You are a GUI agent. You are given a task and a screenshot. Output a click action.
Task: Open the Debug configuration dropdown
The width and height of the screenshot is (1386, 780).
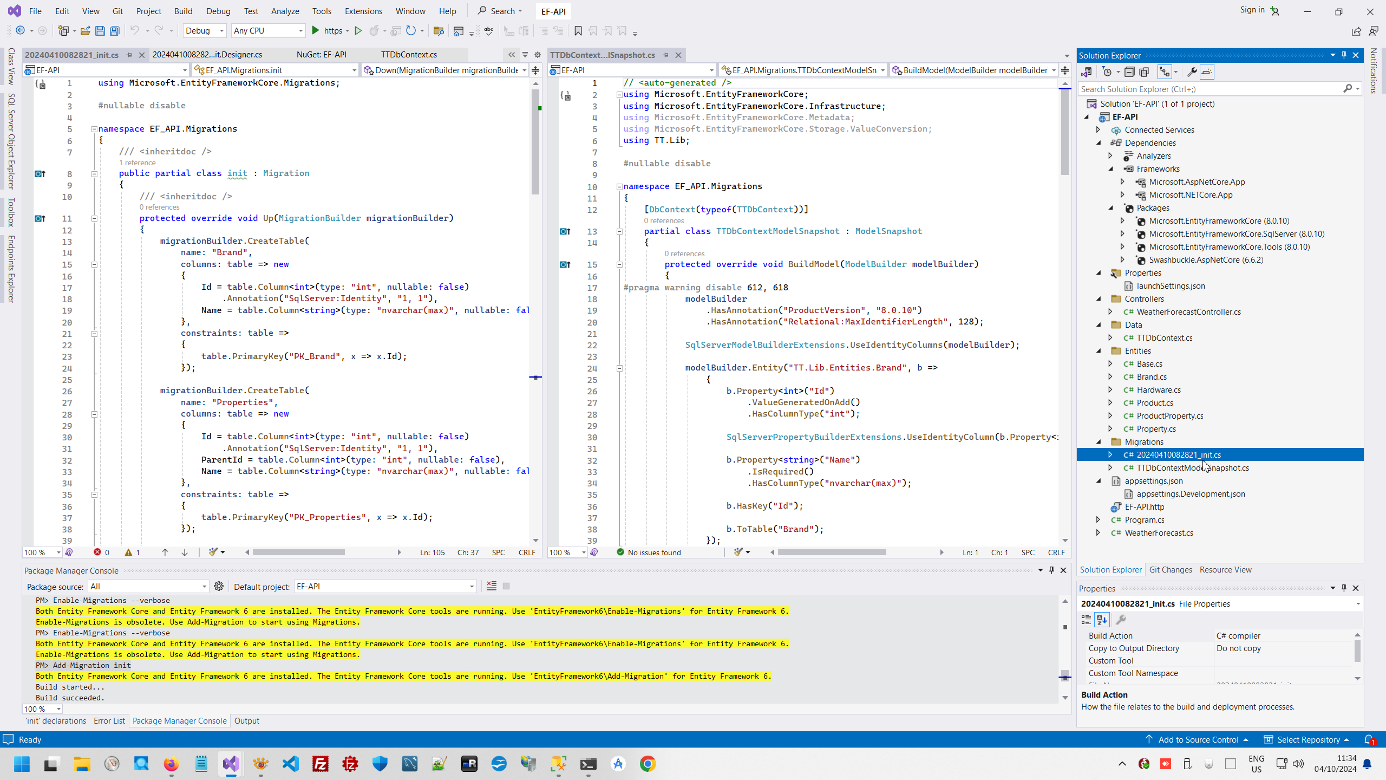(205, 31)
